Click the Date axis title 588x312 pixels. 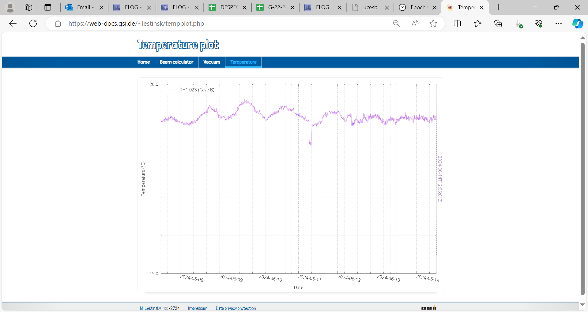pos(299,288)
